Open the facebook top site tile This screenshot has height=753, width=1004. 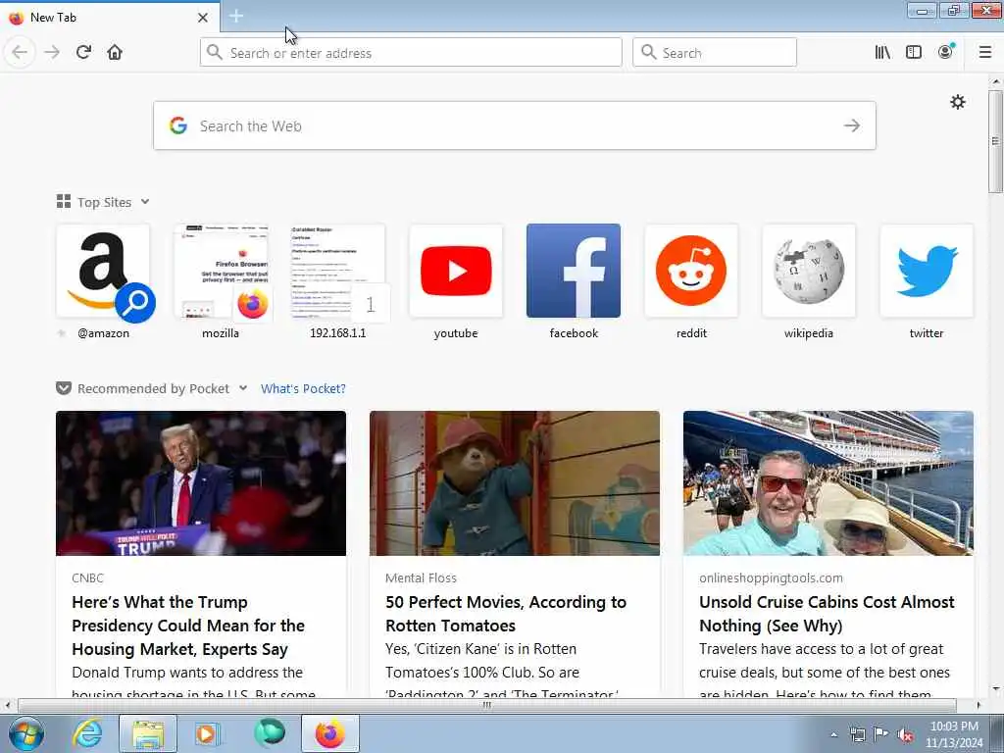(x=573, y=271)
